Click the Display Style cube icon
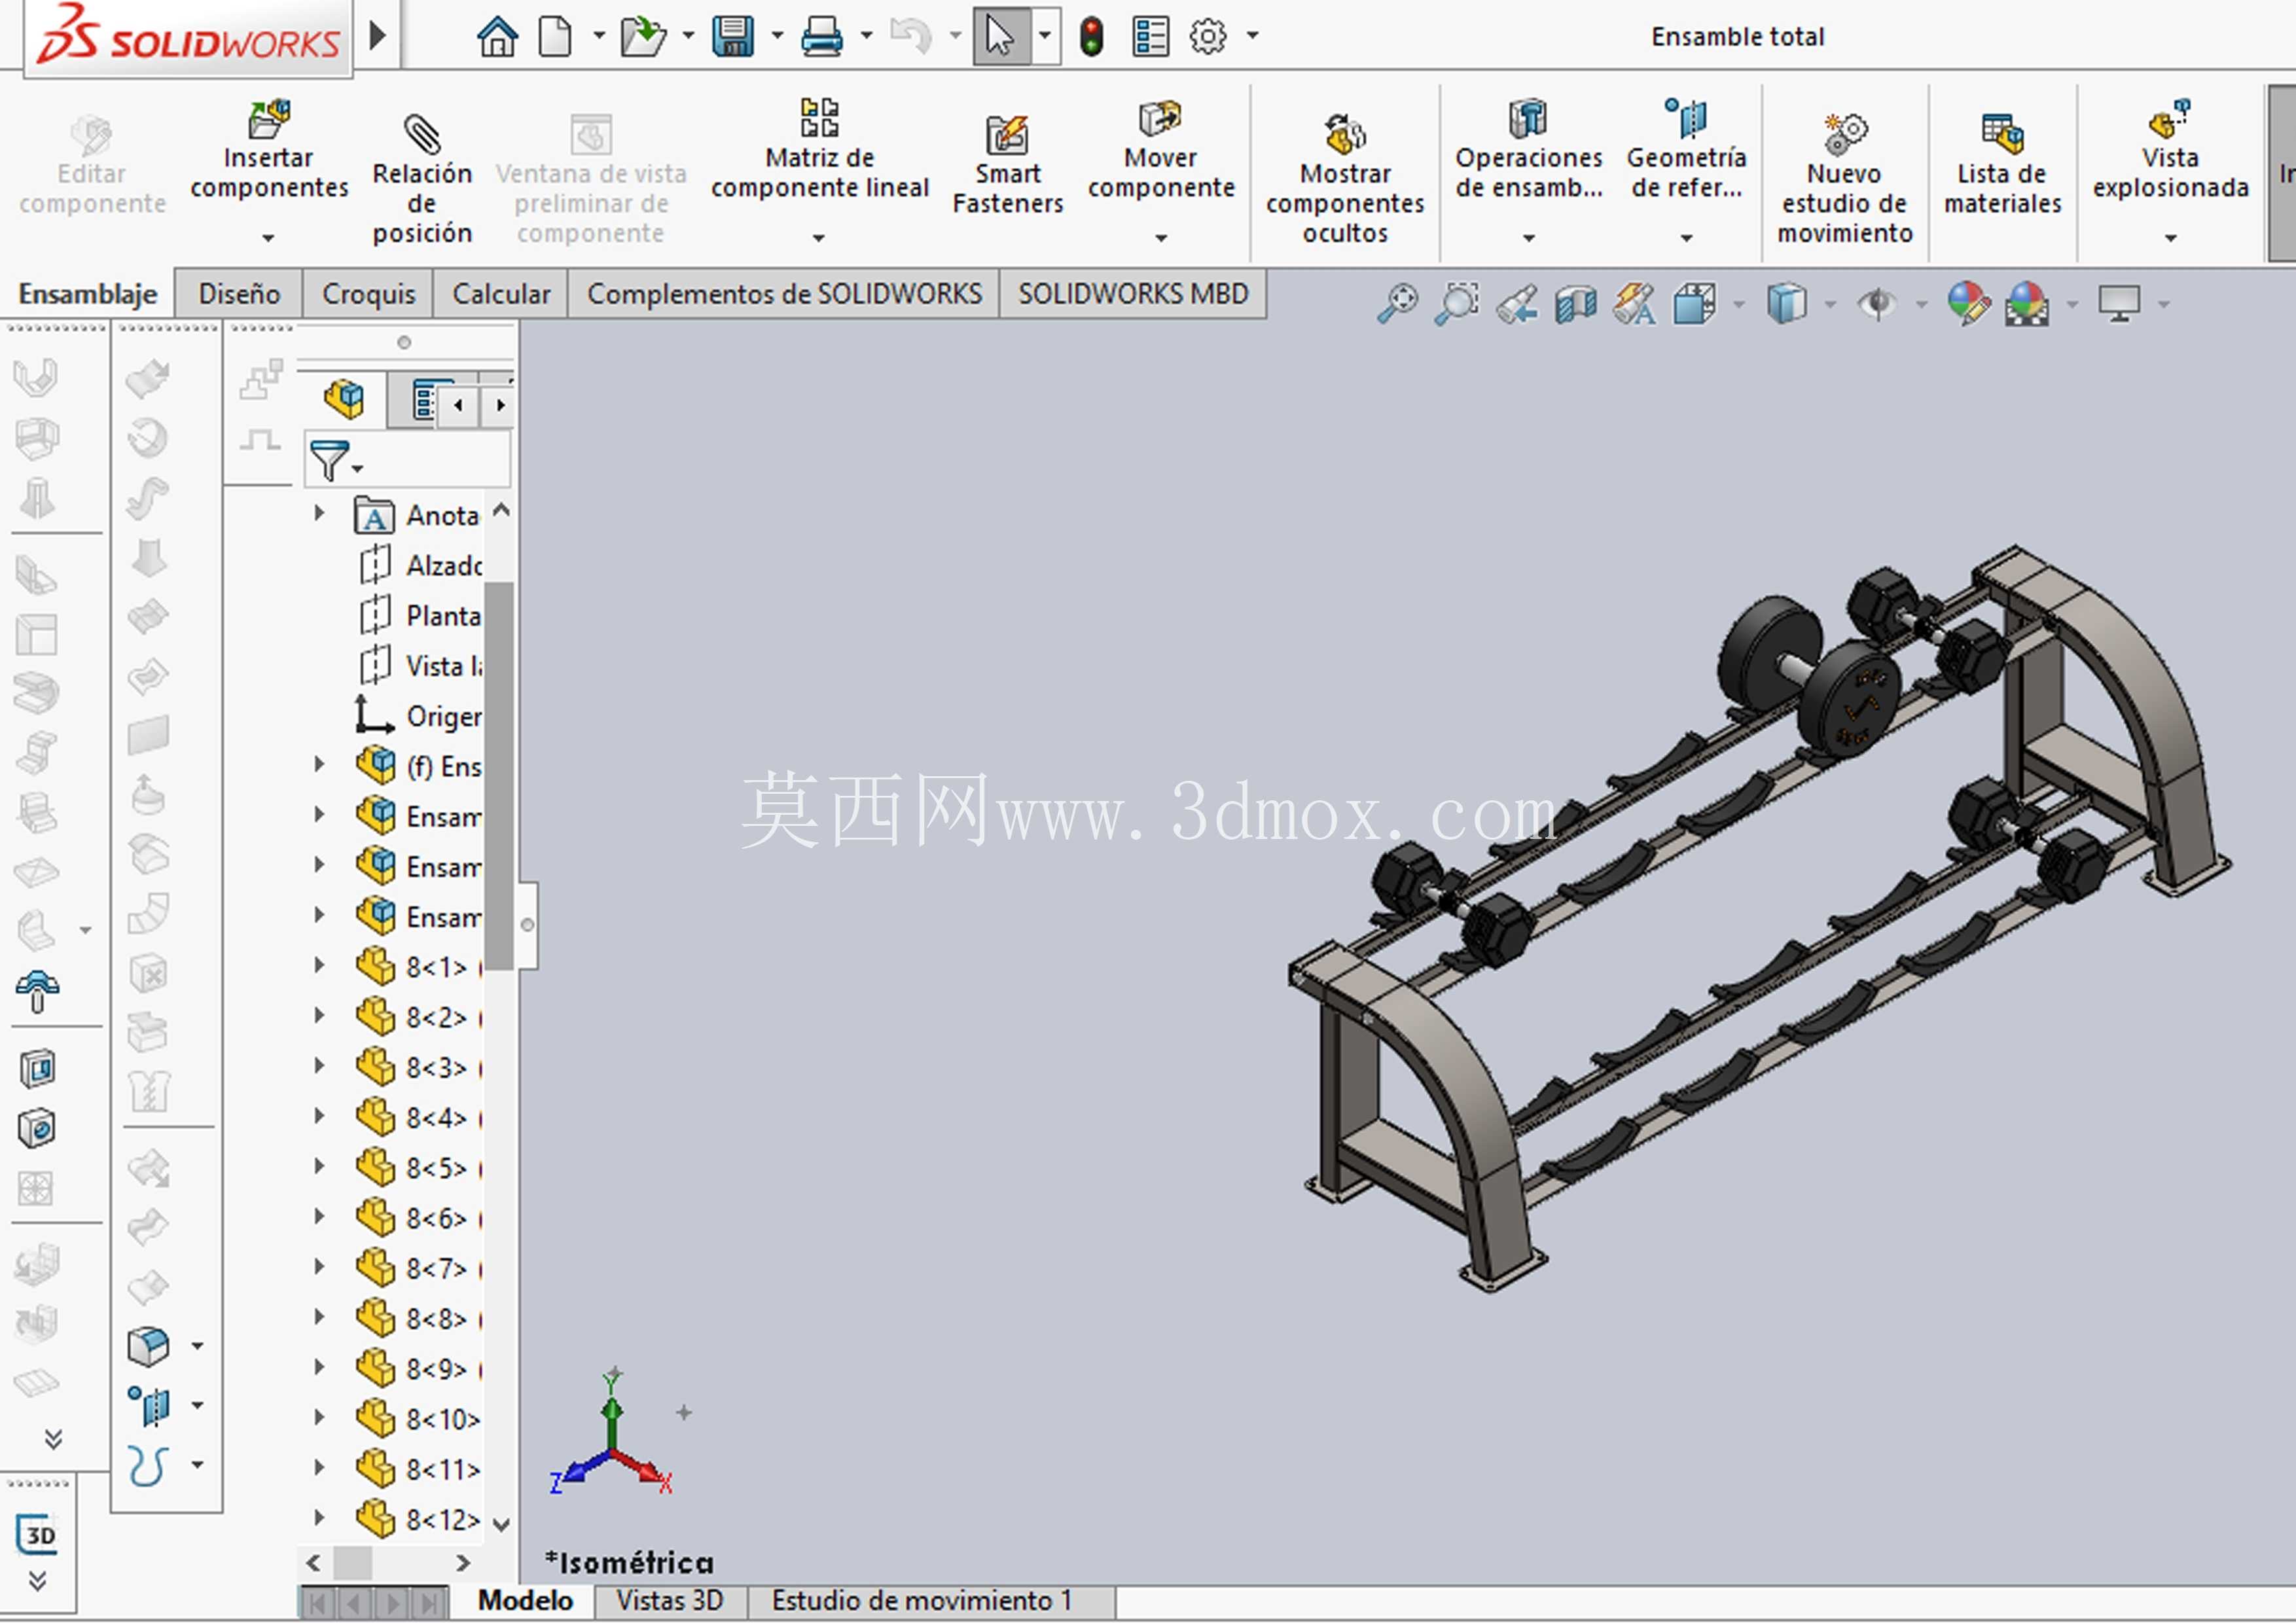Viewport: 2296px width, 1623px height. pyautogui.click(x=1786, y=304)
